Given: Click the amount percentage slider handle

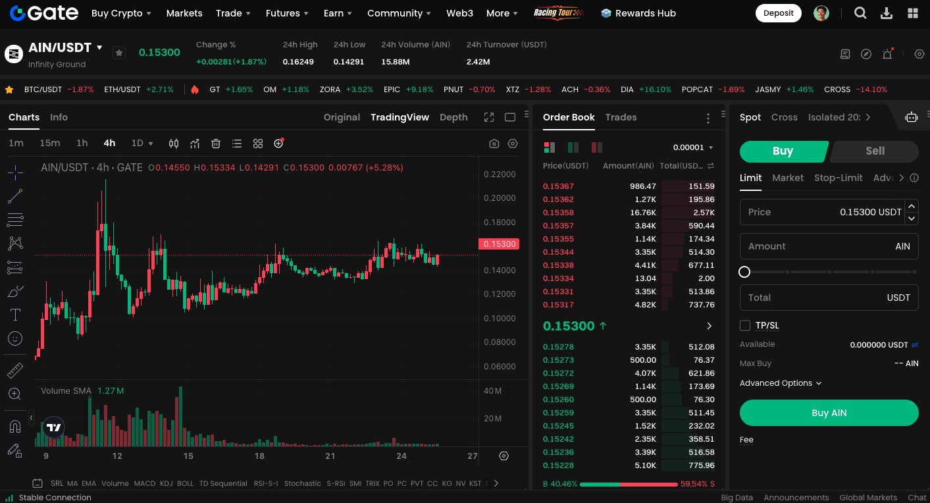Looking at the screenshot, I should pos(744,272).
